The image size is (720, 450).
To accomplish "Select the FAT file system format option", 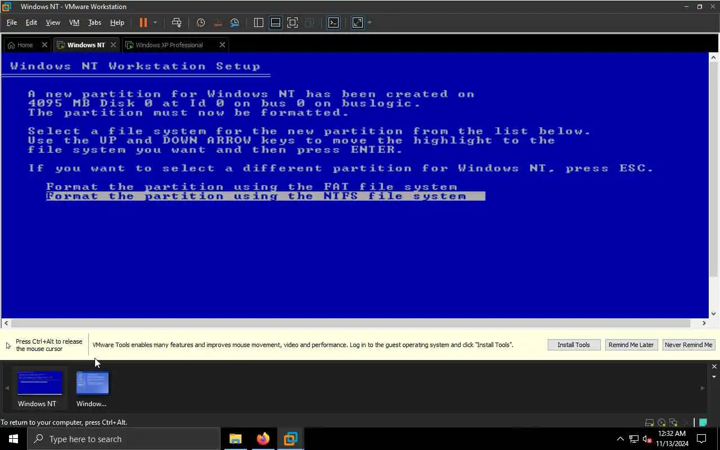I will pos(251,187).
